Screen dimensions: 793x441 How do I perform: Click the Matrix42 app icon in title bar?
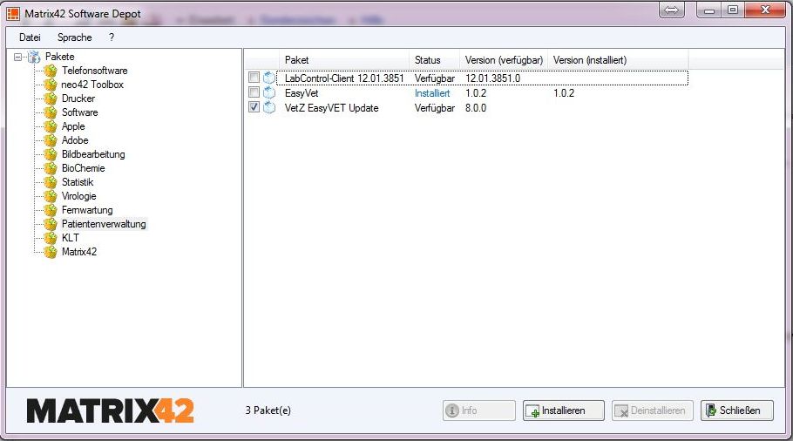tap(13, 14)
